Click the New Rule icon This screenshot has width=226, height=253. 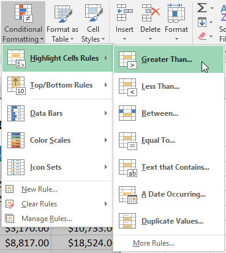click(10, 189)
